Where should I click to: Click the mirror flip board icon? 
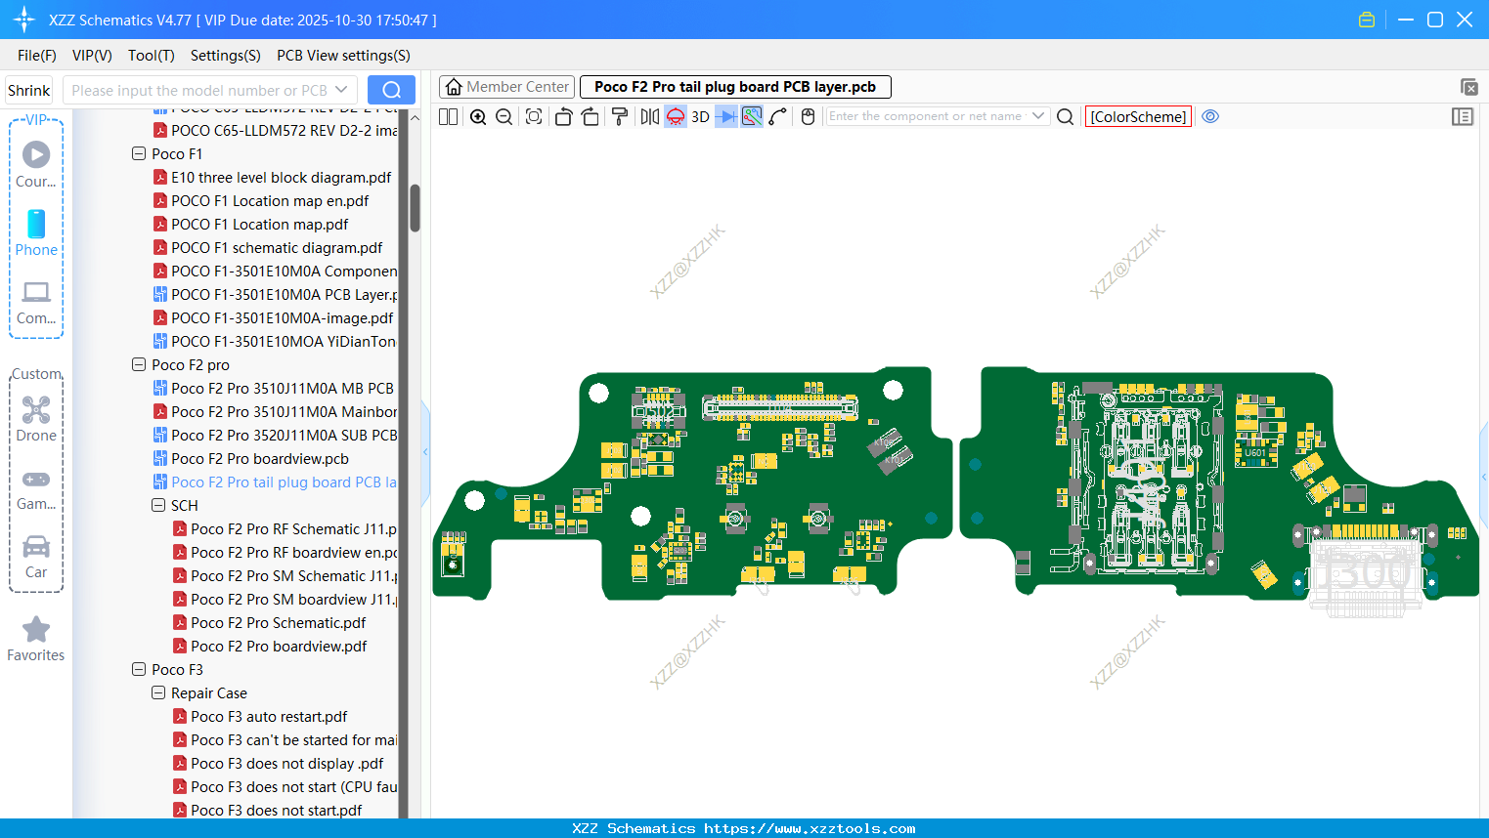point(648,116)
